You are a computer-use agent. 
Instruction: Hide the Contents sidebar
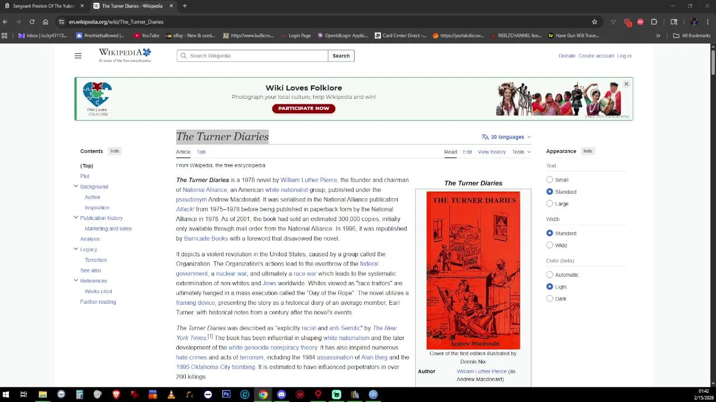coord(115,151)
